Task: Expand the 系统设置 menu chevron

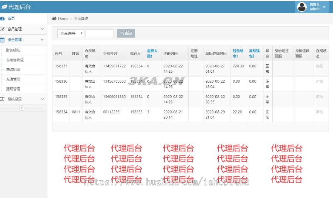Action: click(x=42, y=99)
